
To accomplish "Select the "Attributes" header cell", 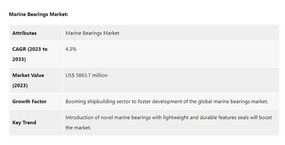I will (25, 33).
